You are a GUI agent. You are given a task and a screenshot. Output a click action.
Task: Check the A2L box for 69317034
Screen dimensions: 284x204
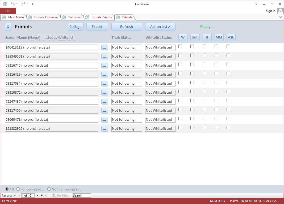pos(228,83)
